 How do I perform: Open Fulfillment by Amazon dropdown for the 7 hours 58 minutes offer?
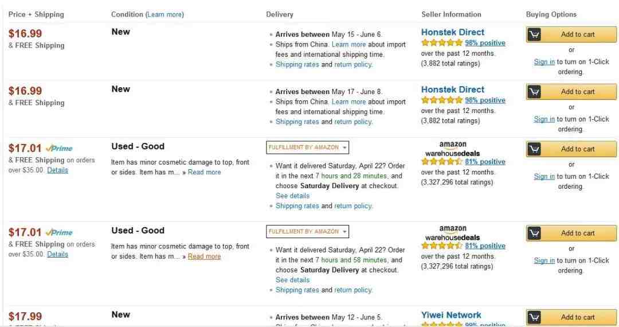tap(307, 232)
